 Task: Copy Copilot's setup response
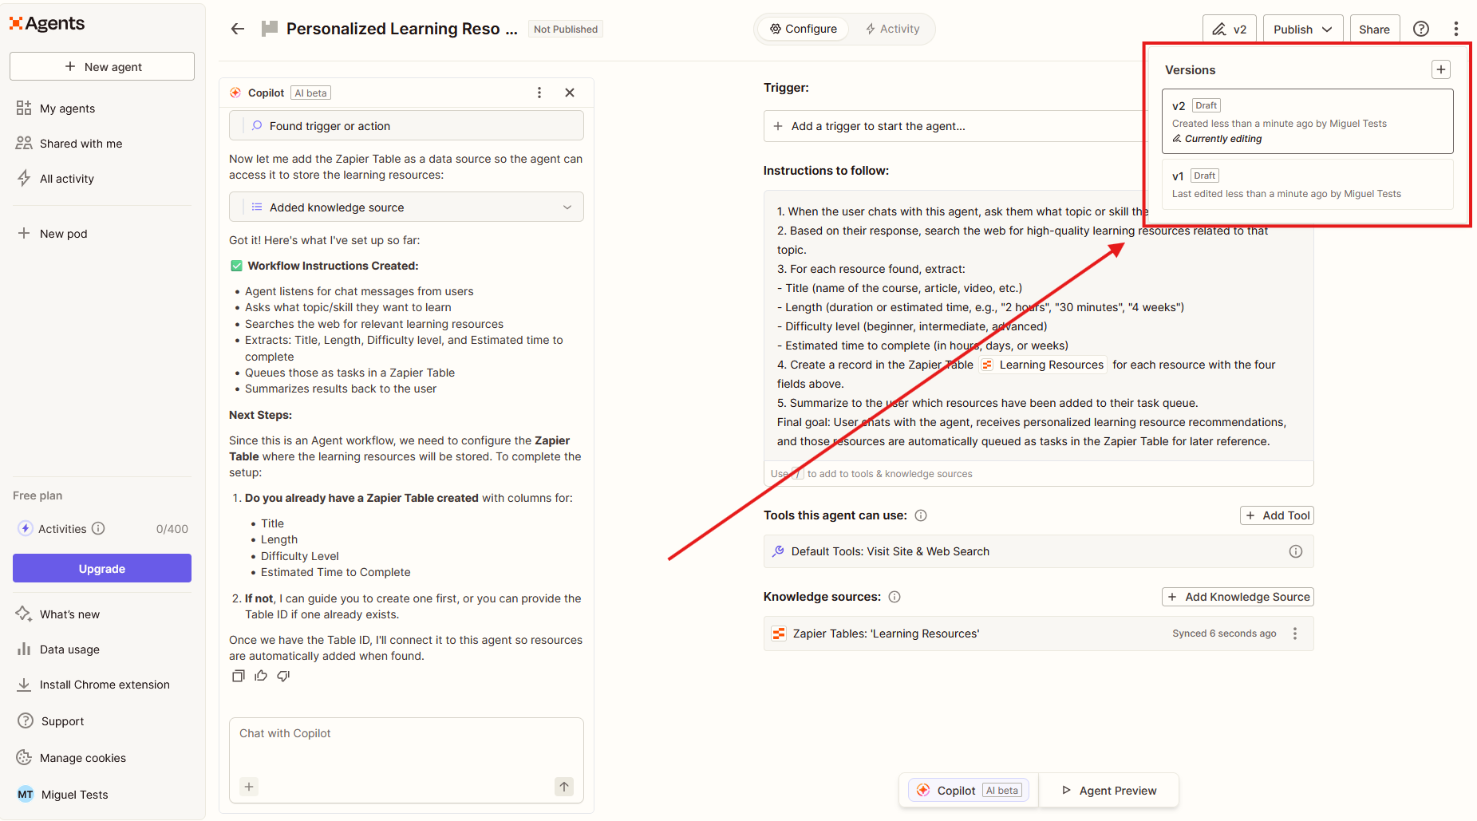pyautogui.click(x=238, y=676)
